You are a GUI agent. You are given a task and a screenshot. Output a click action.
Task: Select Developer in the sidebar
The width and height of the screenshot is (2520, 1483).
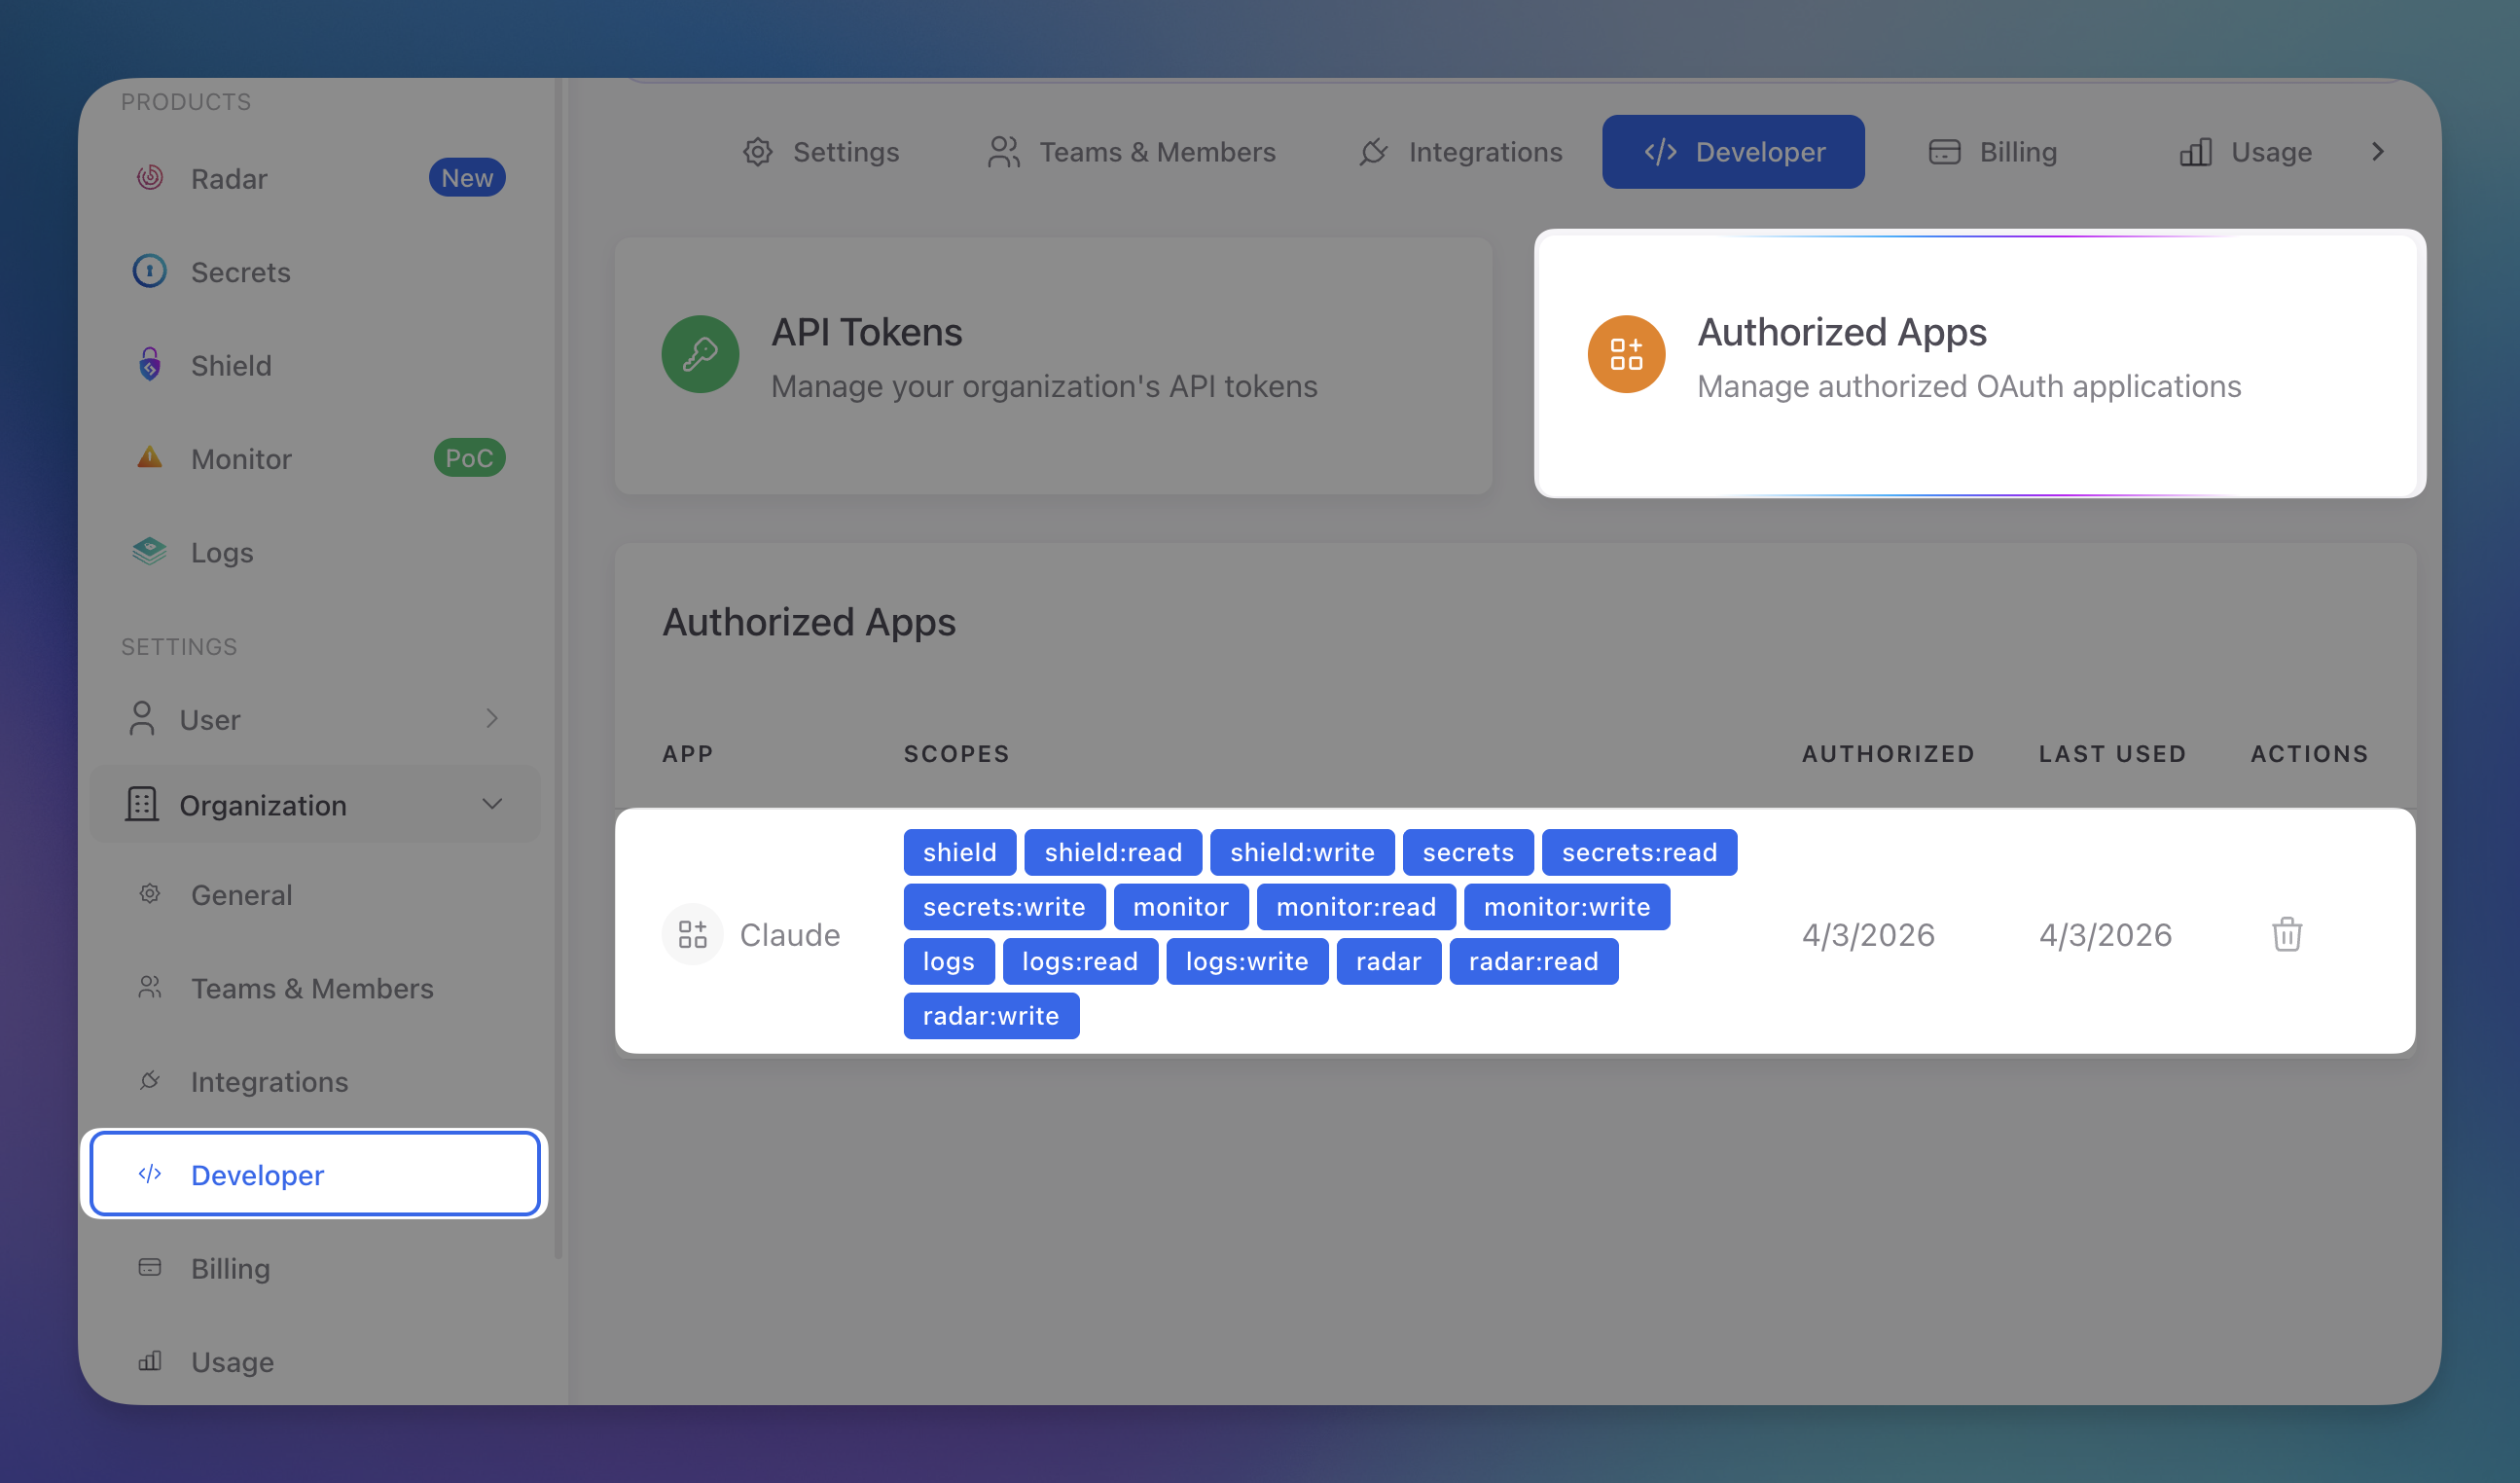point(256,1174)
